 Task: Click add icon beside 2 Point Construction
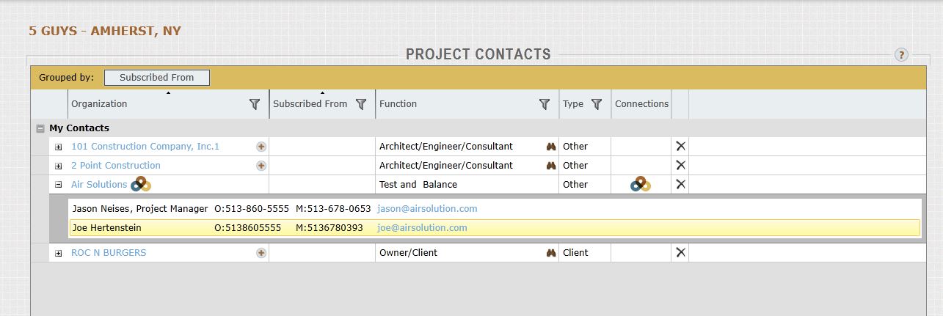tap(261, 166)
